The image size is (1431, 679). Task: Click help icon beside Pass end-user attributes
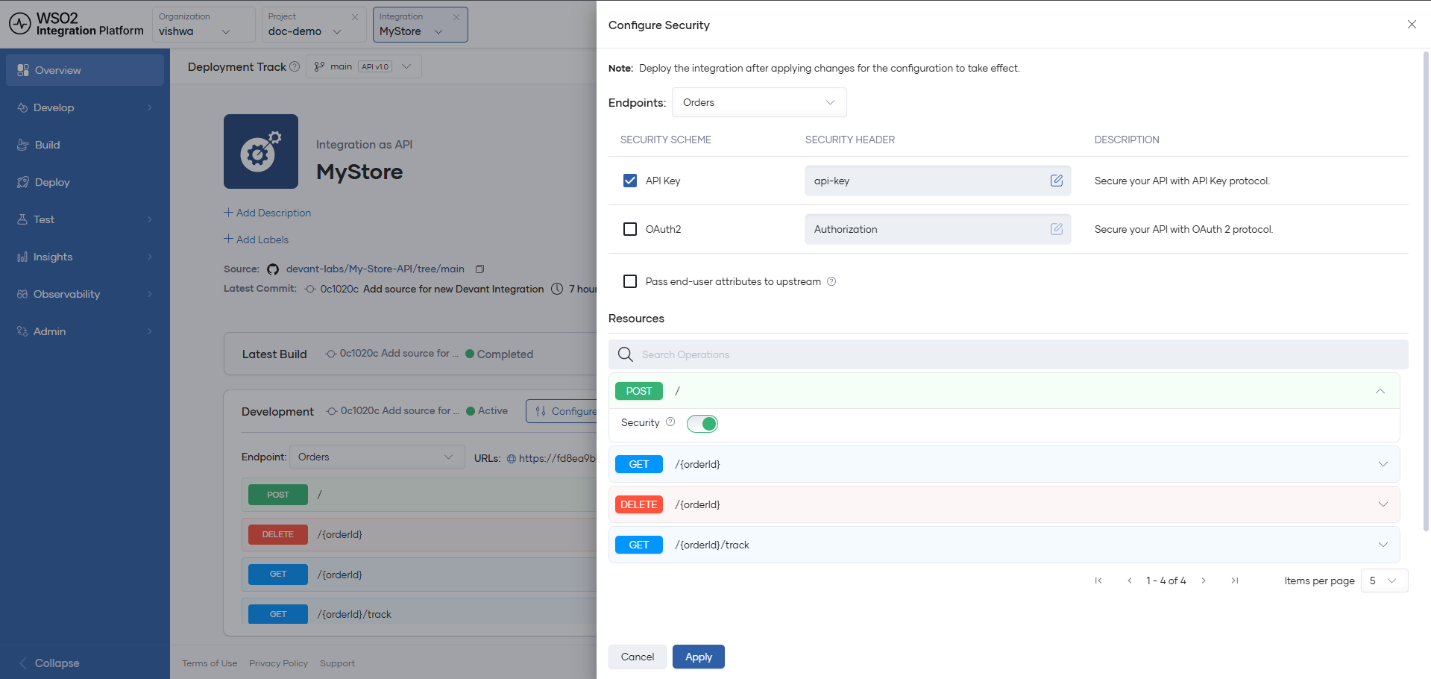[x=831, y=281]
